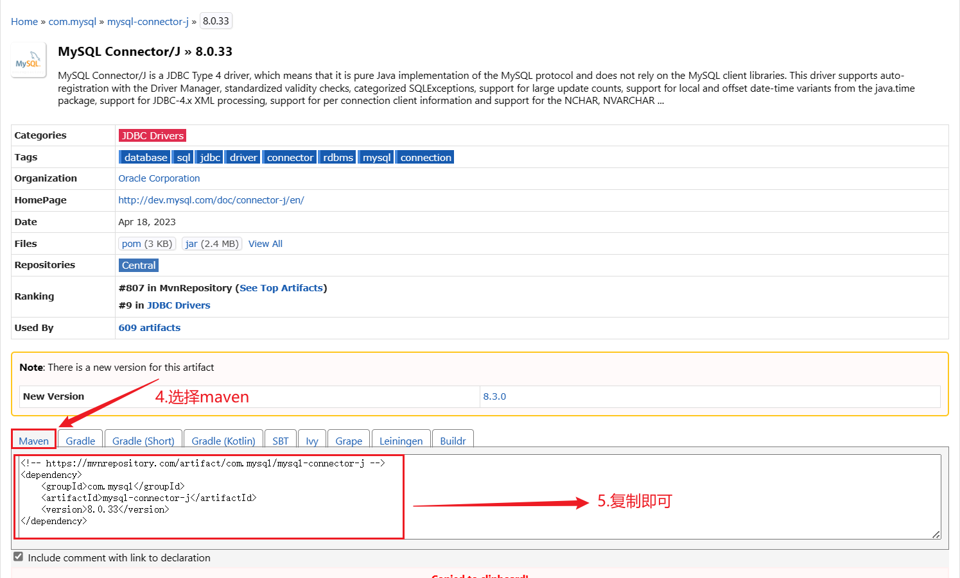The width and height of the screenshot is (960, 578).
Task: Click the MySQL Connector/J » 8.0.33 heading
Action: [145, 51]
